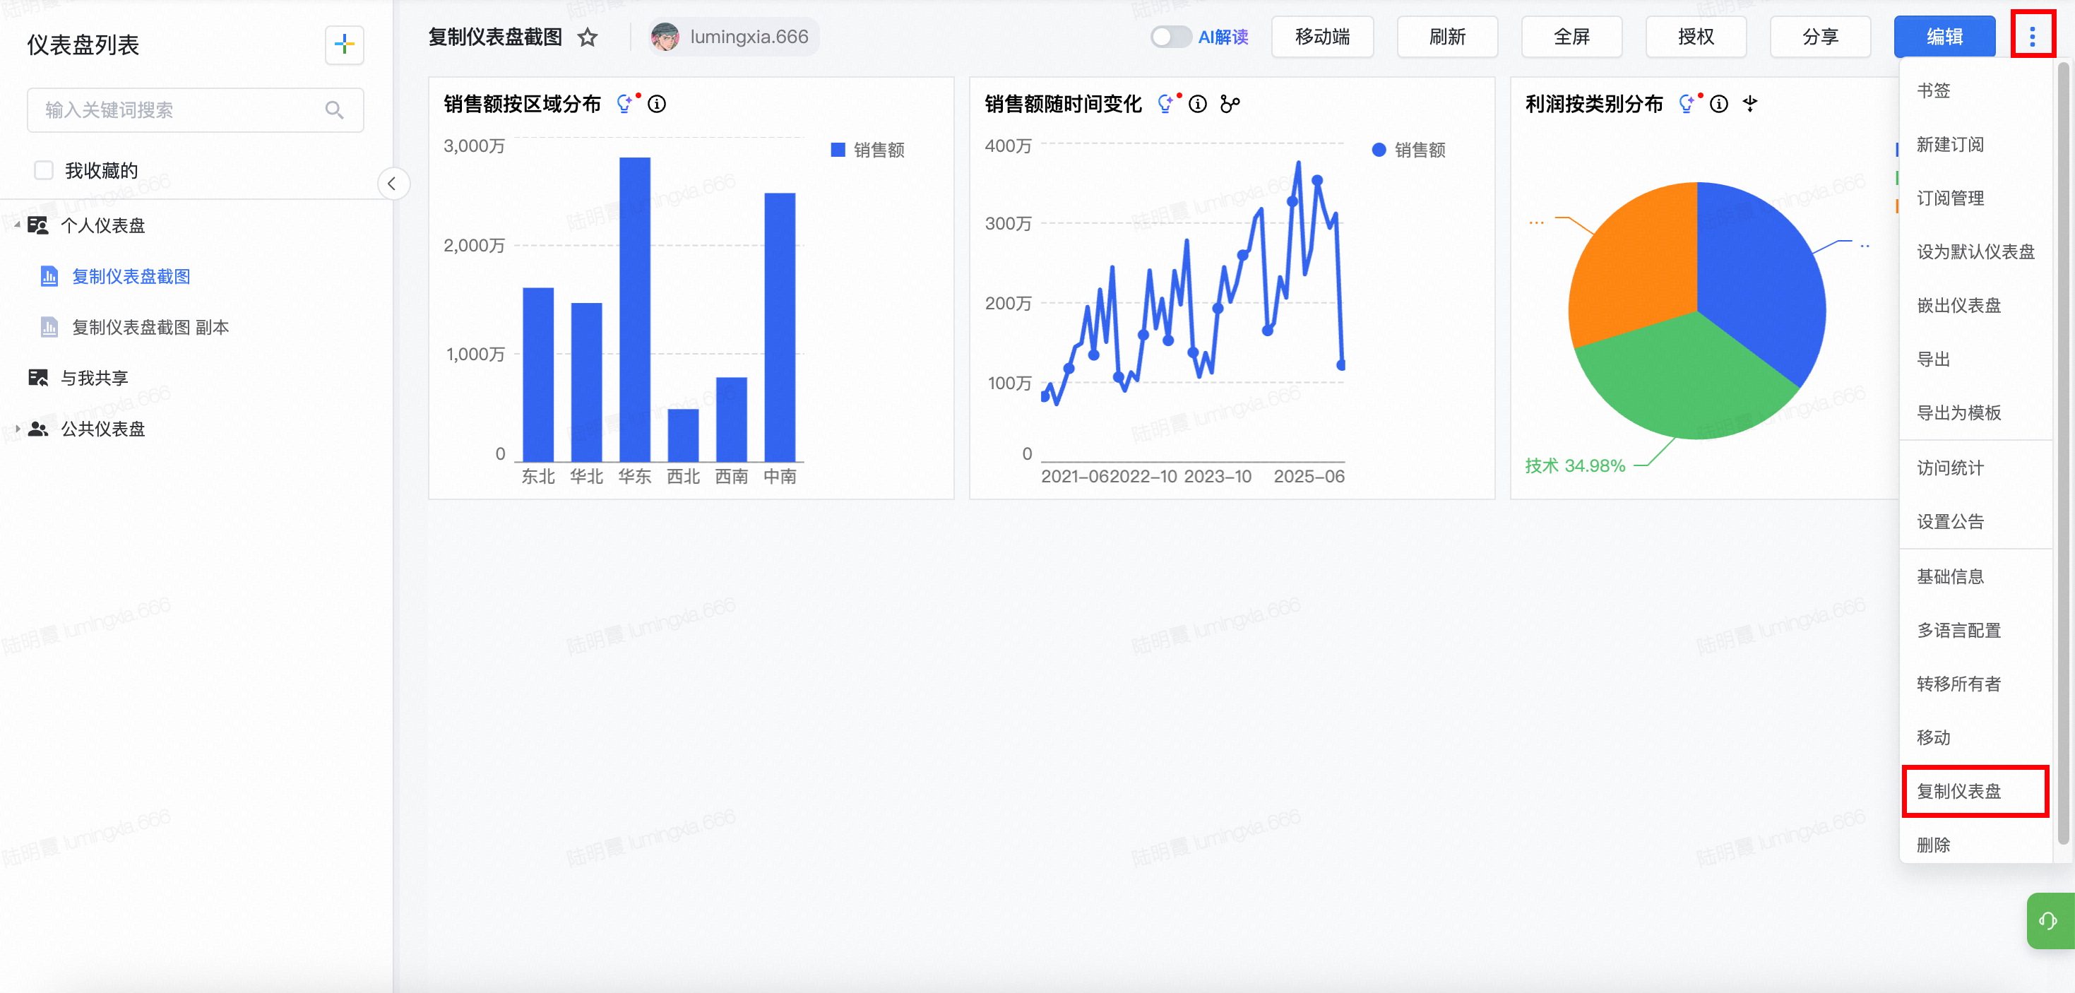Click the add new dashboard plus icon

coord(344,44)
